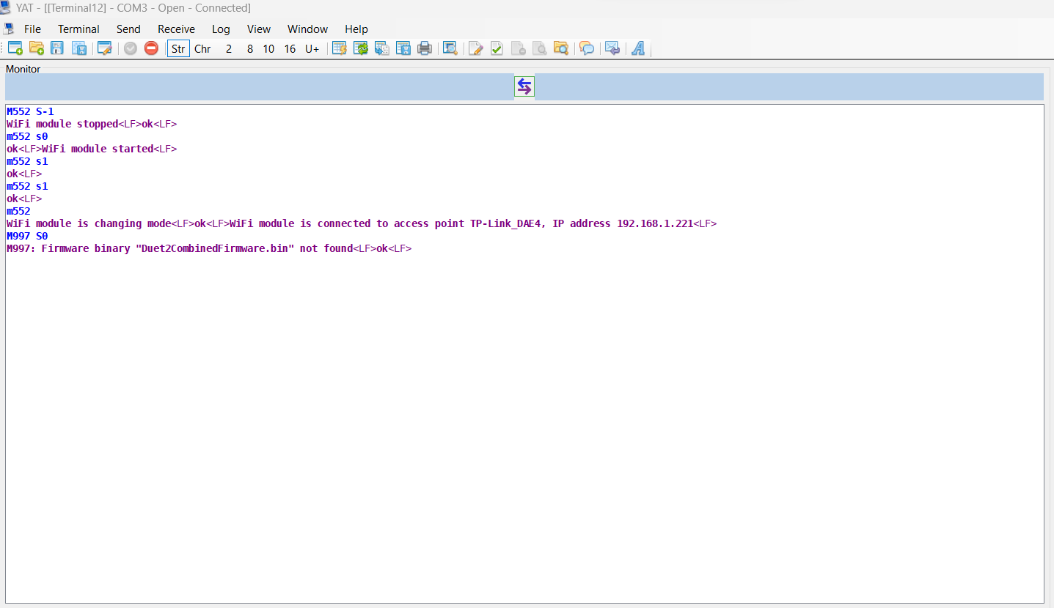Close the port with the red stop icon

tap(151, 48)
